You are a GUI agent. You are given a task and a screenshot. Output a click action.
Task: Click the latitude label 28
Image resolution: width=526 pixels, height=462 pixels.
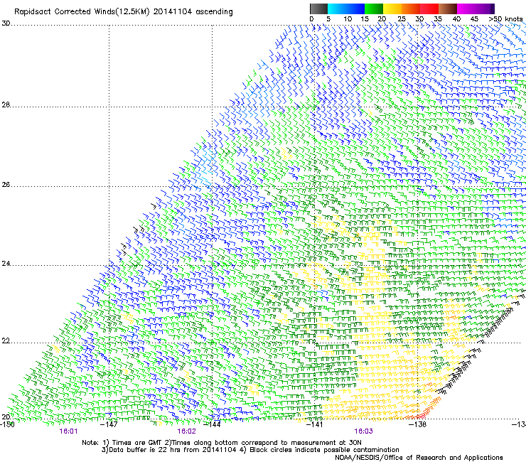[x=6, y=105]
